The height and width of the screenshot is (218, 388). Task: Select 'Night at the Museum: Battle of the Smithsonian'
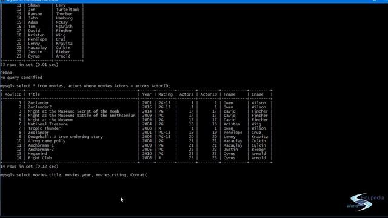[82, 116]
